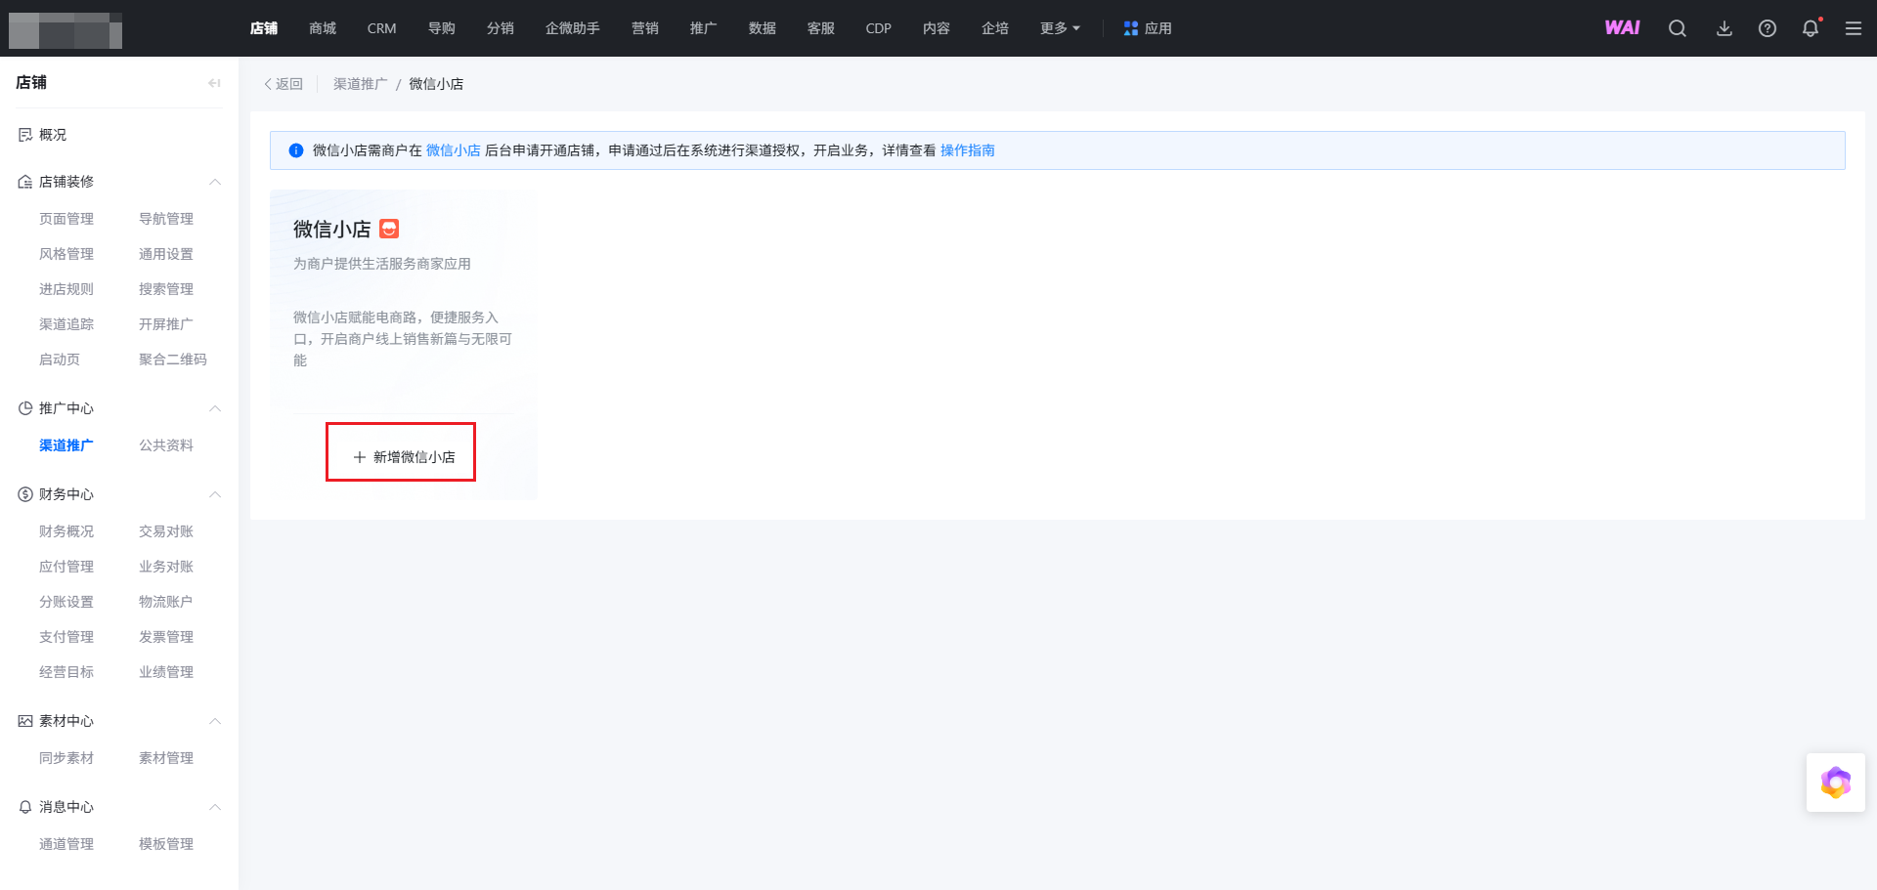Collapse the 店铺 sidebar panel icon
The width and height of the screenshot is (1877, 890).
click(x=214, y=83)
